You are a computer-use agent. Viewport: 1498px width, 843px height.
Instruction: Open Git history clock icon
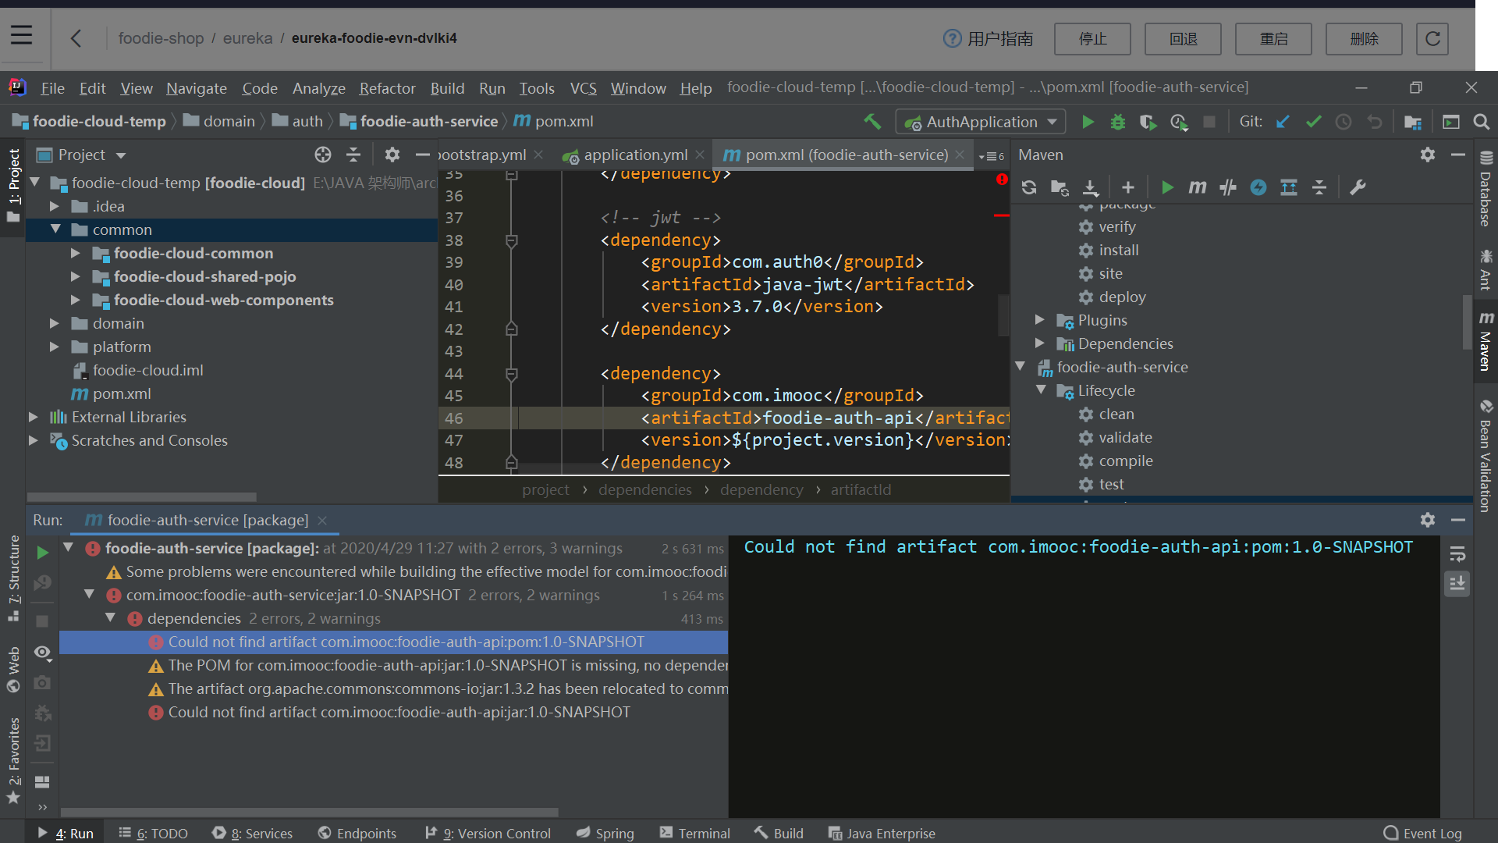point(1344,122)
